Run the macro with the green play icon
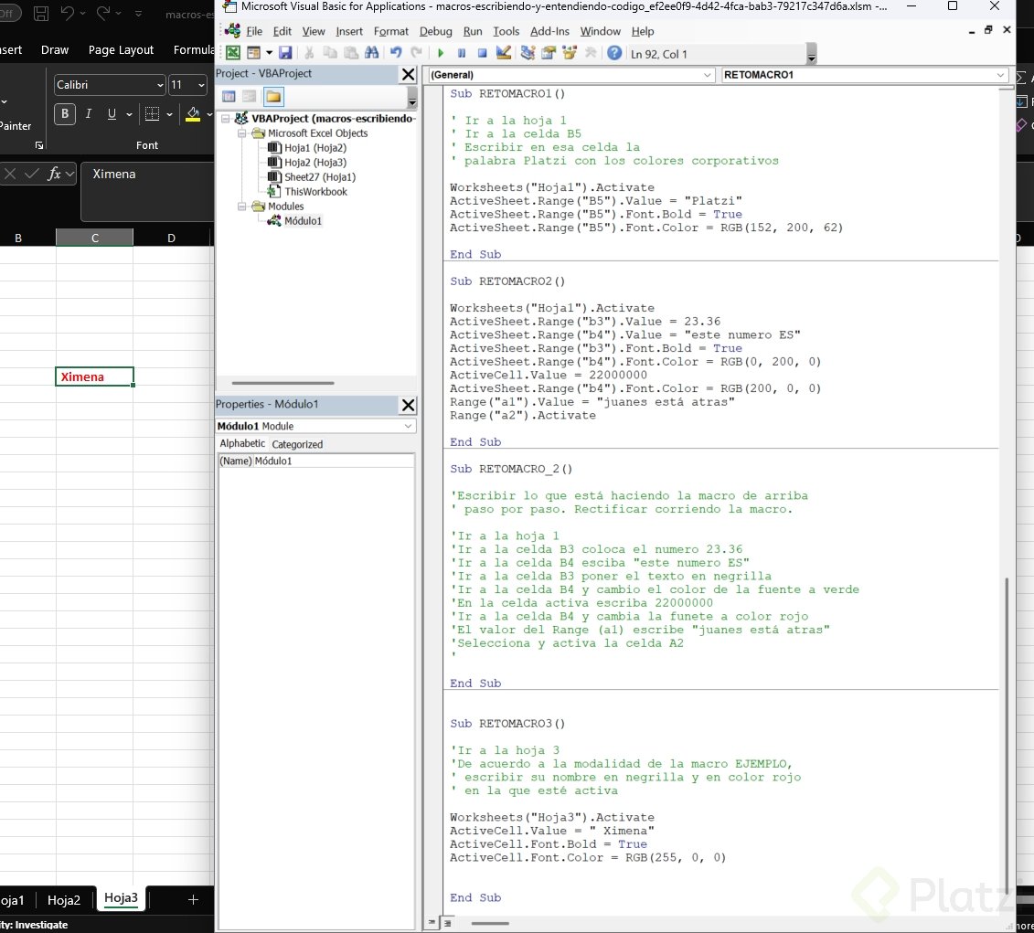 click(441, 54)
